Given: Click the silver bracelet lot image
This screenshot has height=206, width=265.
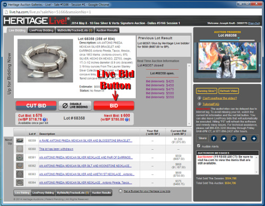Looking at the screenshot, I should coord(45,61).
